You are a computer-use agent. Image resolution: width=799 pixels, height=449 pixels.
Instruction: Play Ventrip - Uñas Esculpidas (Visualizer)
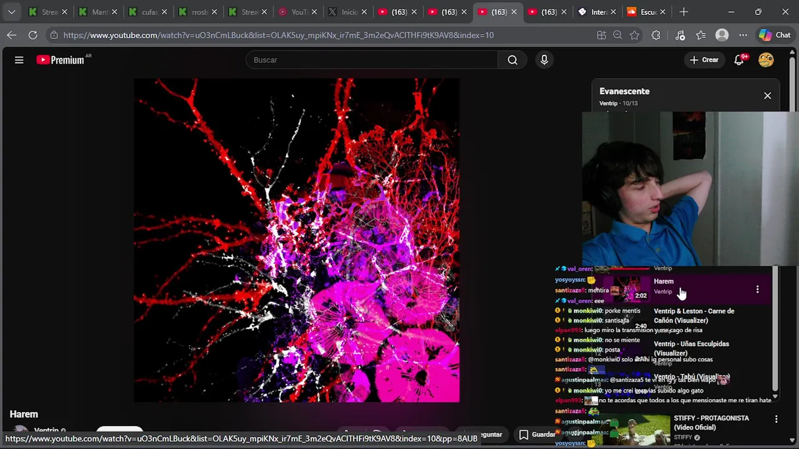pos(691,348)
